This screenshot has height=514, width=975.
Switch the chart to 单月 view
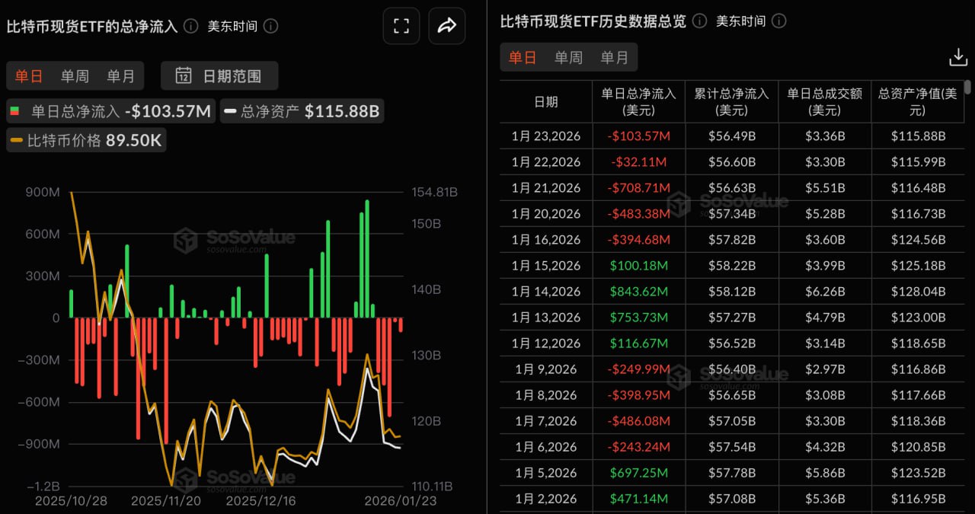[120, 75]
